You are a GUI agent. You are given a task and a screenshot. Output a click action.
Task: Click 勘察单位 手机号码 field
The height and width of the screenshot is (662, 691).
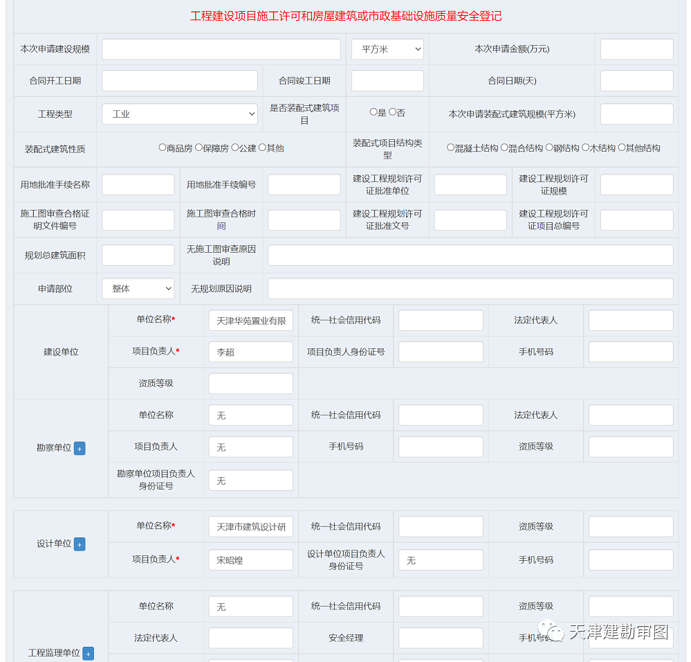click(x=441, y=447)
